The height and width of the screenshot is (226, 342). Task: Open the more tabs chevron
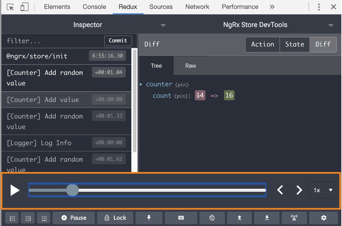[x=272, y=7]
